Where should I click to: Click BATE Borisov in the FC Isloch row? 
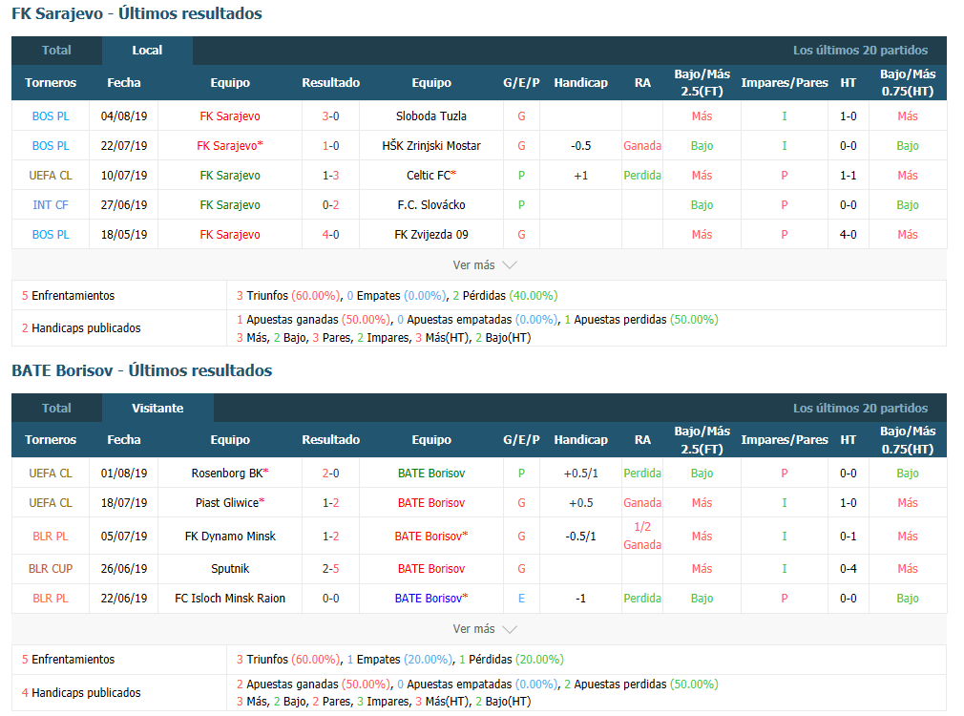coord(431,598)
